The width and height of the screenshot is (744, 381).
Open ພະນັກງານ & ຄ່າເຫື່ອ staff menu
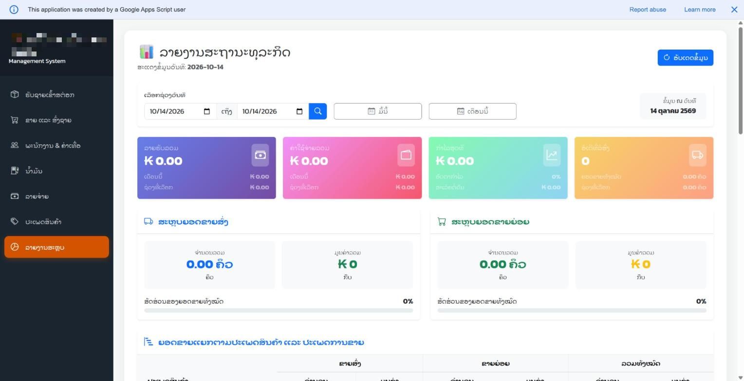pyautogui.click(x=56, y=145)
